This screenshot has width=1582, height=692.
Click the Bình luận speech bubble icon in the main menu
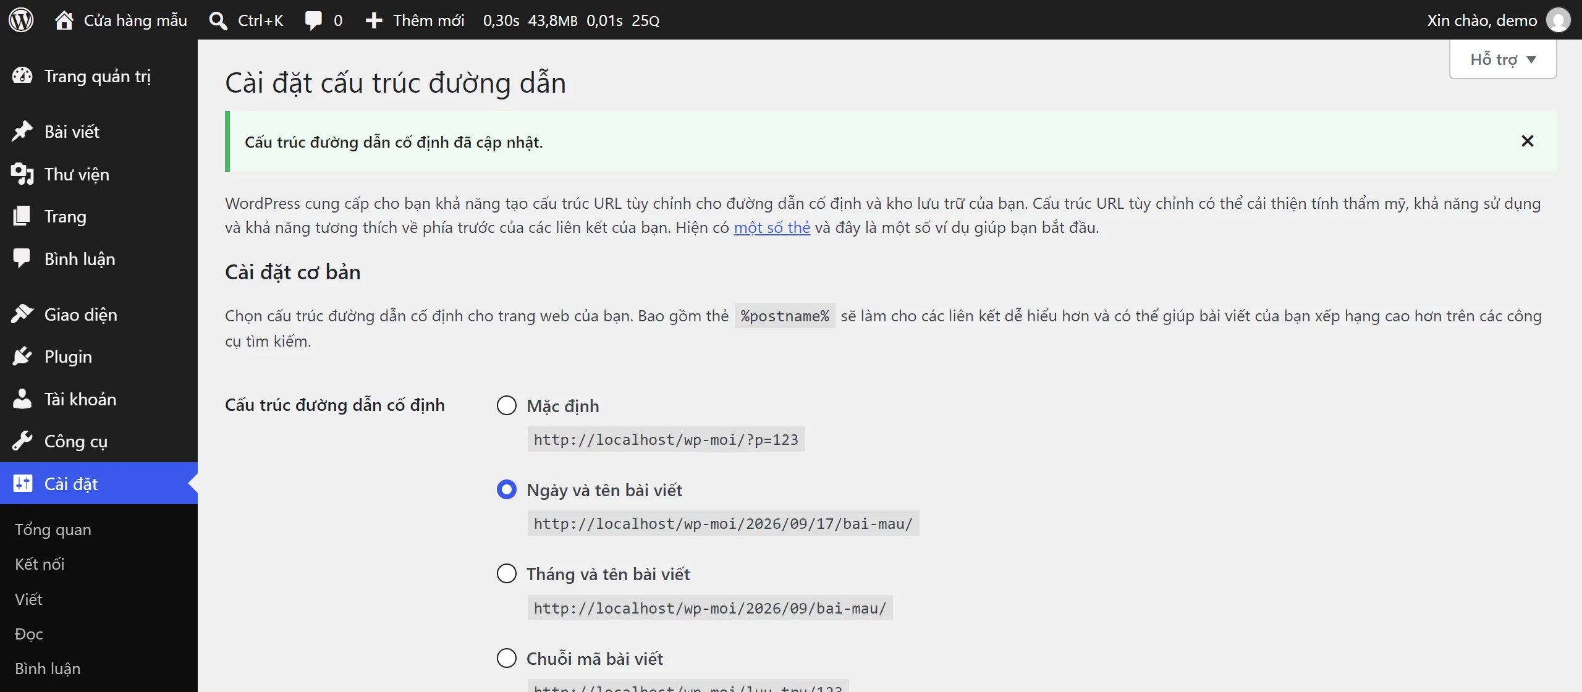pyautogui.click(x=22, y=258)
